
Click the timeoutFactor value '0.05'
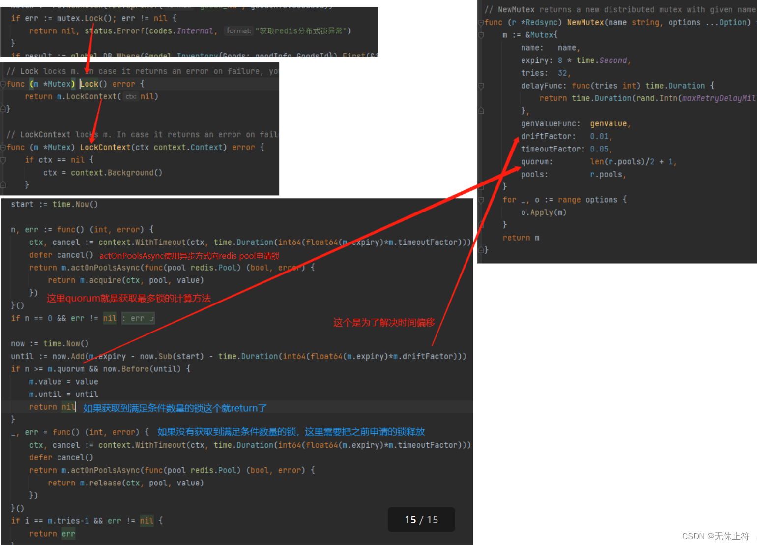(599, 149)
